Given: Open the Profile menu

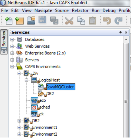Looking at the screenshot, I should pos(125,11).
